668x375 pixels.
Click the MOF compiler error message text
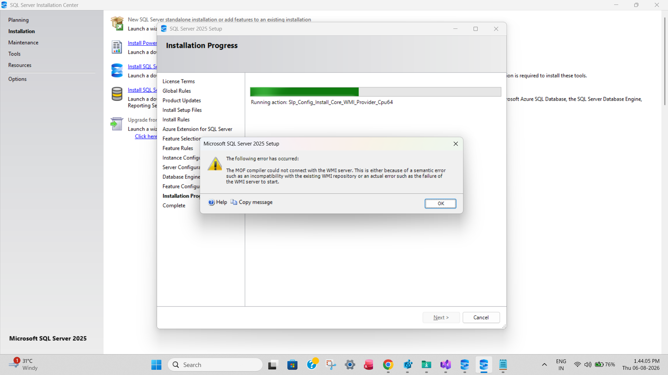336,176
